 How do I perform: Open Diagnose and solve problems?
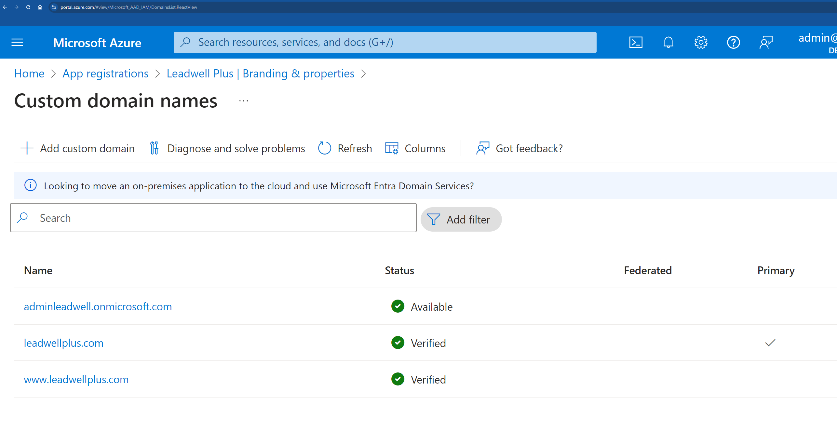click(227, 148)
